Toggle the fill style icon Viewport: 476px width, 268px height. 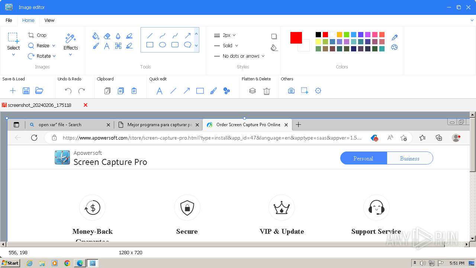pyautogui.click(x=274, y=48)
